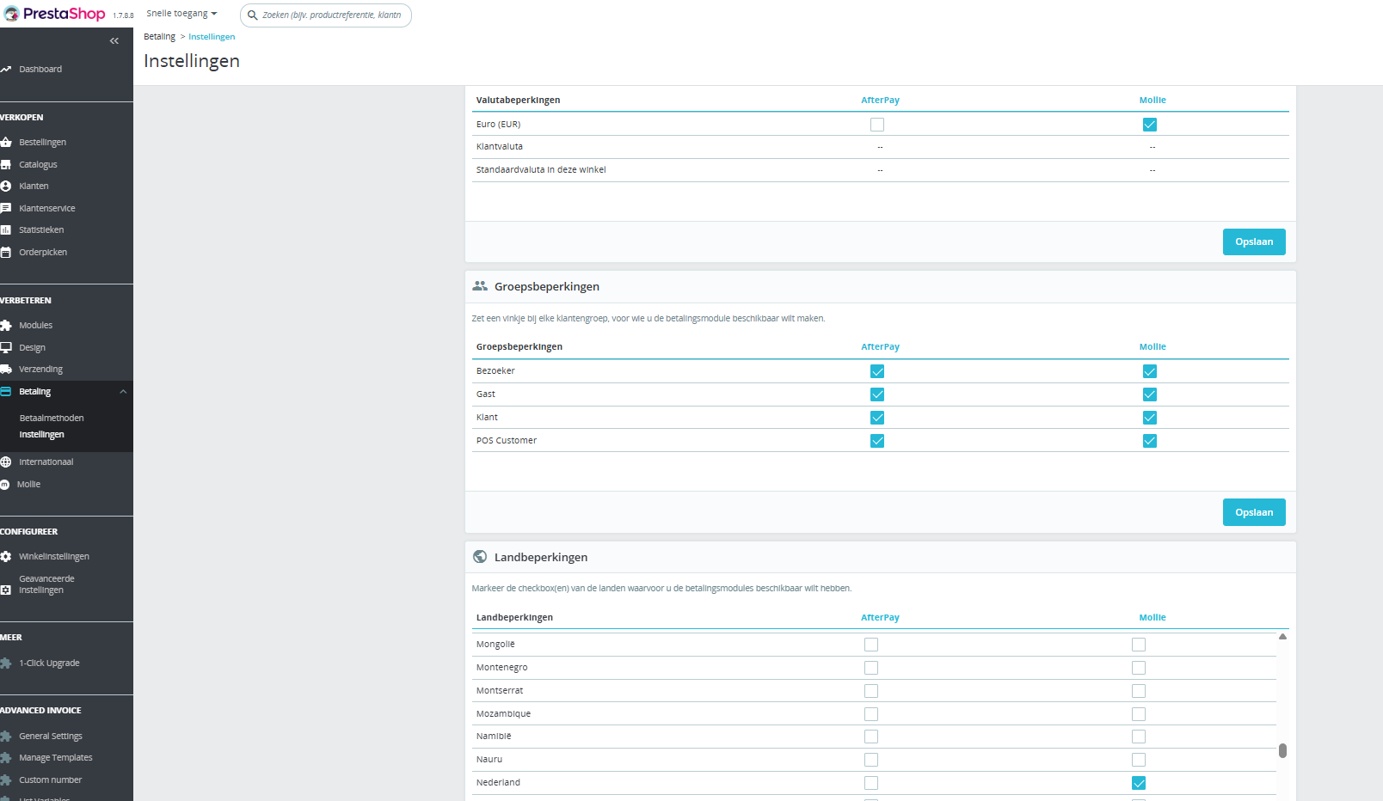Click the country list scrollbar thumb
The image size is (1383, 801).
point(1282,750)
